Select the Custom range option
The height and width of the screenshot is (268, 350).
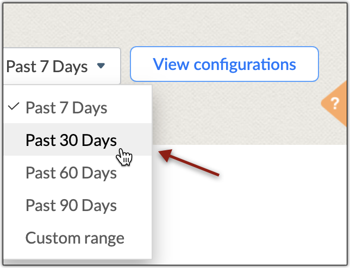click(x=74, y=238)
